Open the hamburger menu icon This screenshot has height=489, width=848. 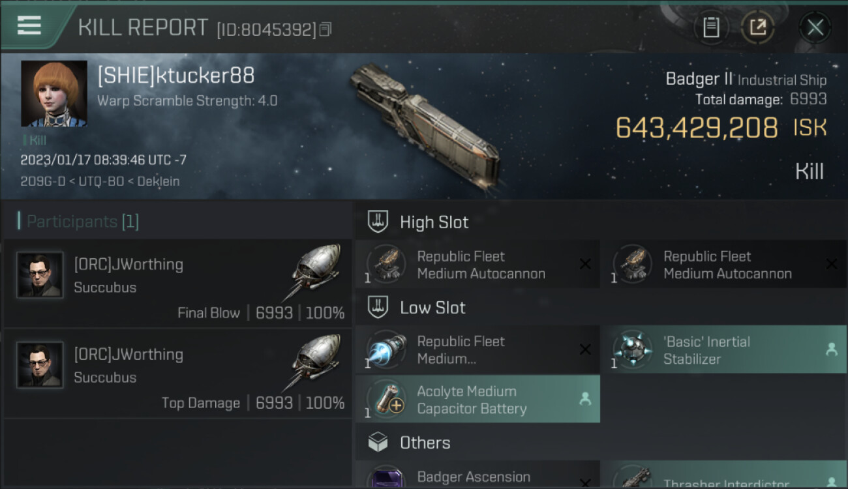(x=29, y=25)
